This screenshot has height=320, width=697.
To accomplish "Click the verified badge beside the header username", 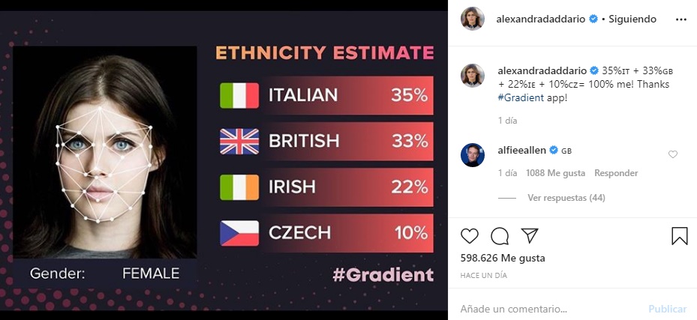I will (593, 19).
